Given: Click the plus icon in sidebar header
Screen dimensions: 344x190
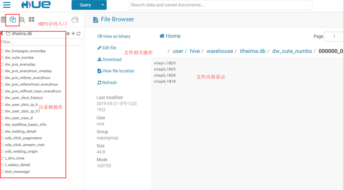Looking at the screenshot, I should (73, 33).
